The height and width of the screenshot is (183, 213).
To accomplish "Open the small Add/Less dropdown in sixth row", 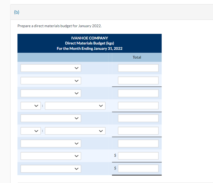I will (31, 131).
